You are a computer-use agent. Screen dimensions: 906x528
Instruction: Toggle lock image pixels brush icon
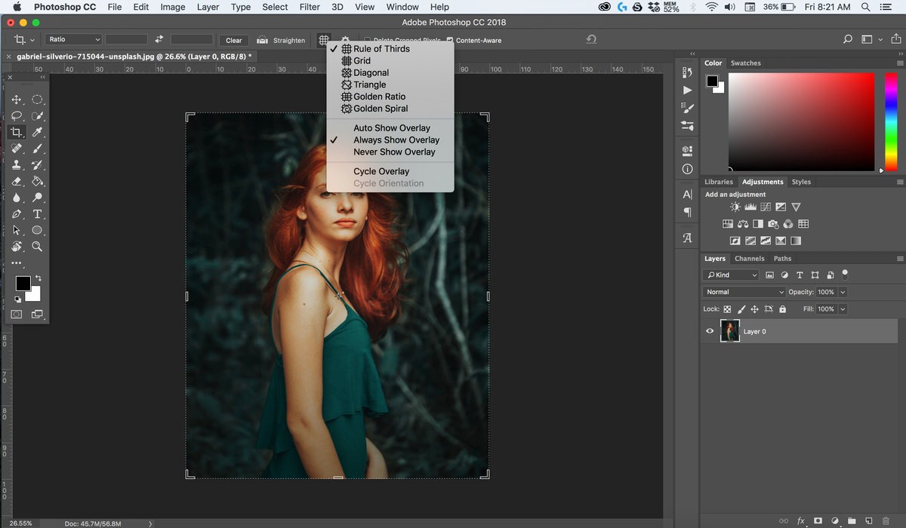tap(741, 309)
